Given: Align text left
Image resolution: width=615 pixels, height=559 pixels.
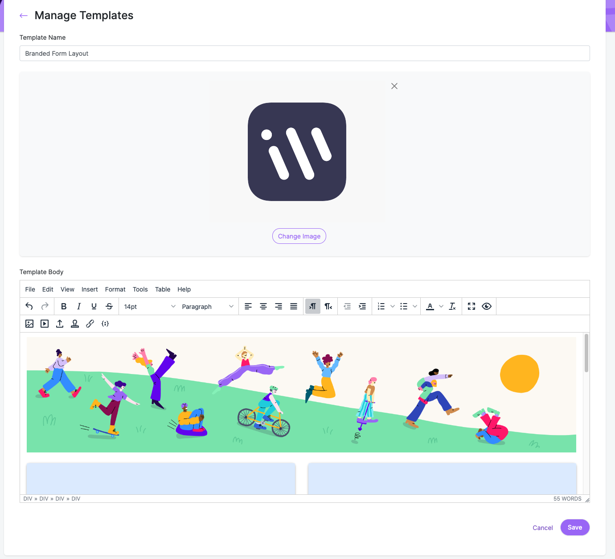Looking at the screenshot, I should point(248,306).
